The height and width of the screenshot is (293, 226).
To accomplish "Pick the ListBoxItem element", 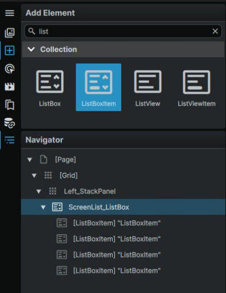I will coord(98,88).
